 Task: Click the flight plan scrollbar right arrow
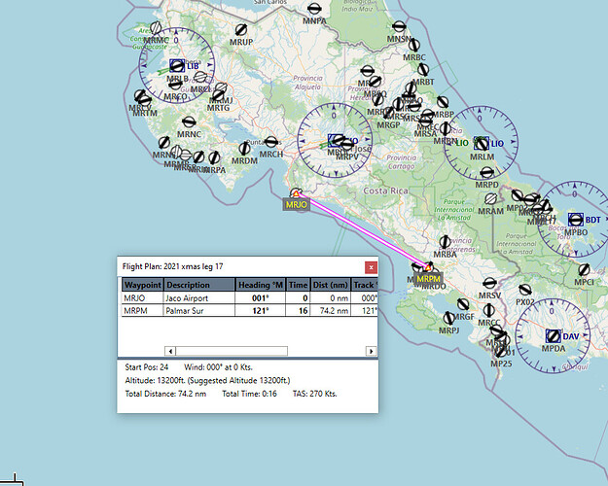click(371, 351)
